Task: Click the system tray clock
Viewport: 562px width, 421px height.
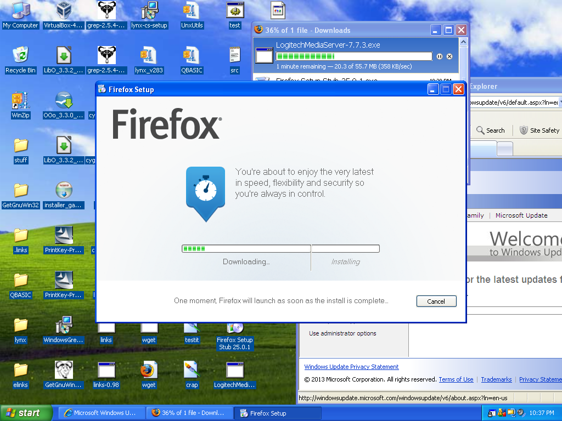Action: [542, 413]
